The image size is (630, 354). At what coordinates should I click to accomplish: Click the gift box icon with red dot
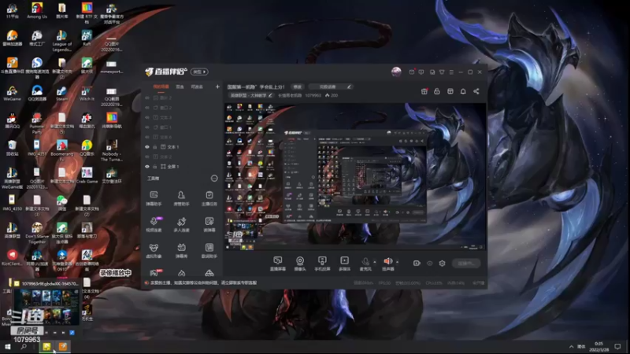pyautogui.click(x=424, y=91)
